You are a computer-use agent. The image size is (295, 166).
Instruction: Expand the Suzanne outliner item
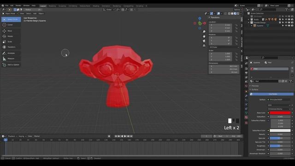[252, 26]
